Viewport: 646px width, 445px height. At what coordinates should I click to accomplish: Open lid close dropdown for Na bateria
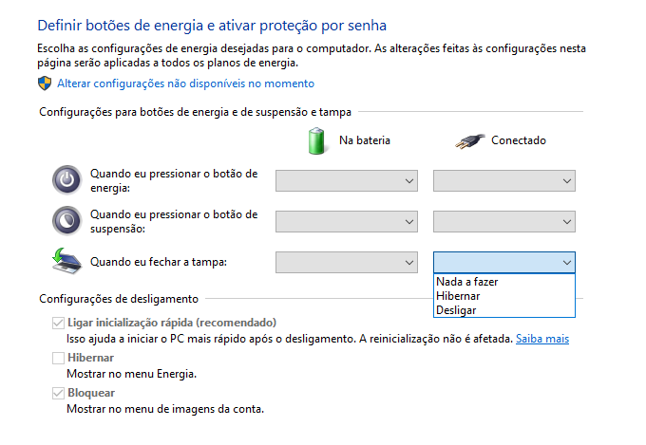(x=347, y=262)
